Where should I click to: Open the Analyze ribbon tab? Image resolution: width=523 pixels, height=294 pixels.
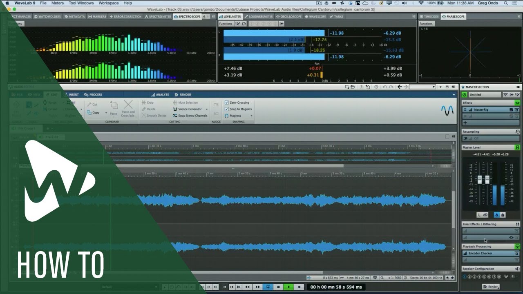[x=160, y=95]
